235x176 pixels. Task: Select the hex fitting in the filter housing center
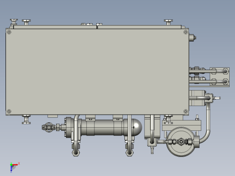tap(181, 141)
